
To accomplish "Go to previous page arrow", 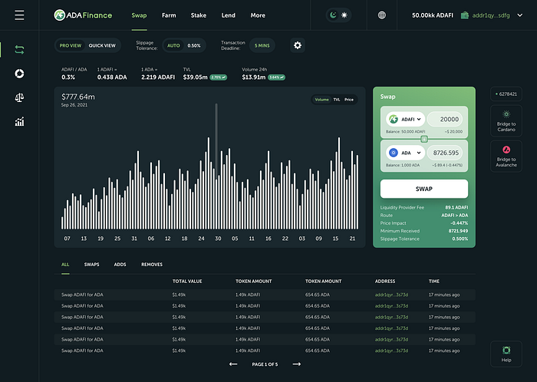I will tap(233, 364).
